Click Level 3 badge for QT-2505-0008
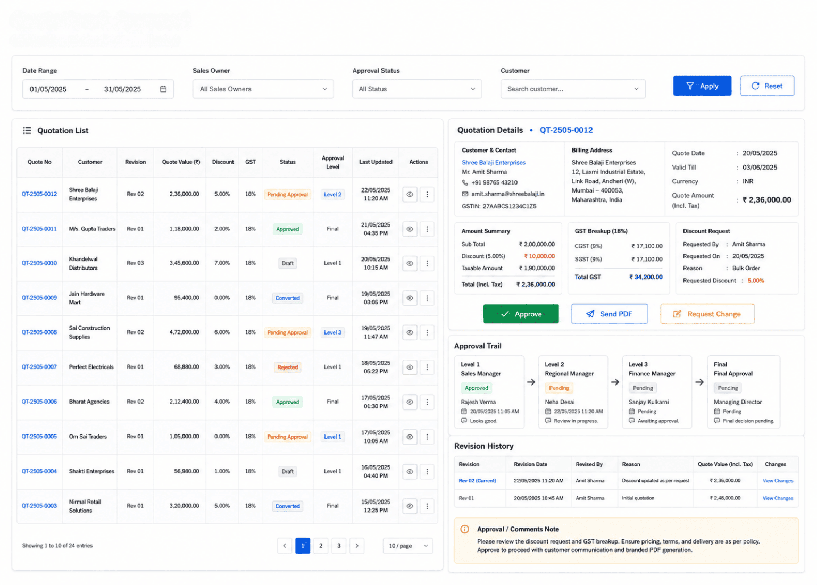Image resolution: width=817 pixels, height=585 pixels. point(332,332)
